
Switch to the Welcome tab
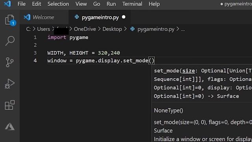click(44, 17)
